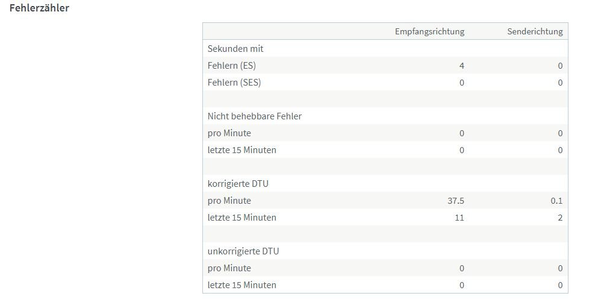Select the Empfangsrichtung column header

click(429, 31)
